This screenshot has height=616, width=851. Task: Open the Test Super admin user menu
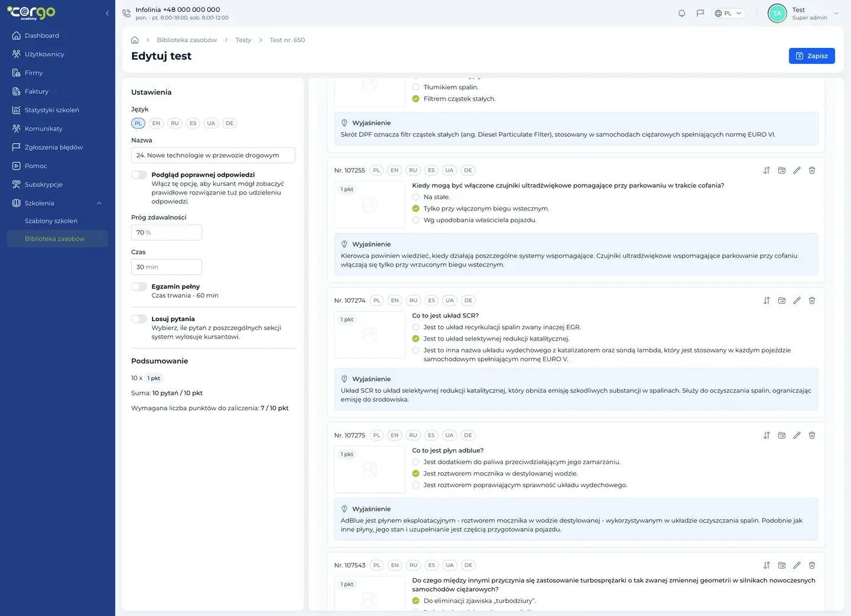pos(804,13)
